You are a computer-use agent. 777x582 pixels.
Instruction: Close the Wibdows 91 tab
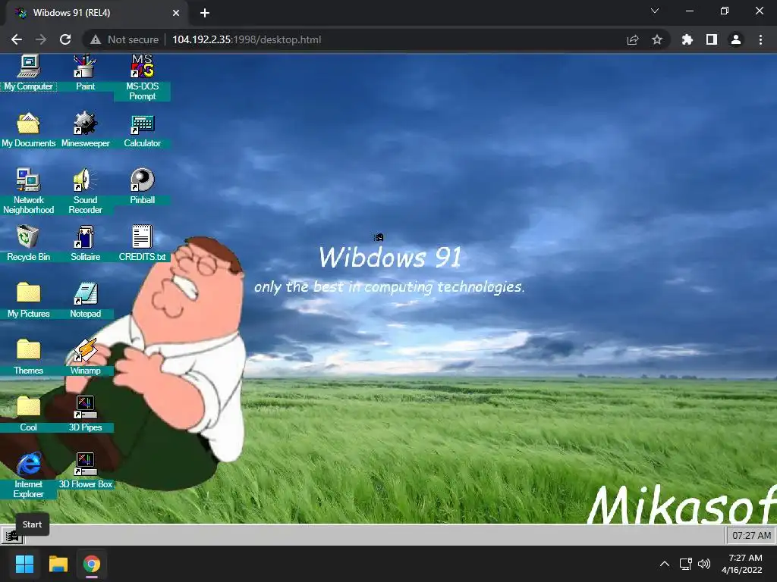(176, 13)
